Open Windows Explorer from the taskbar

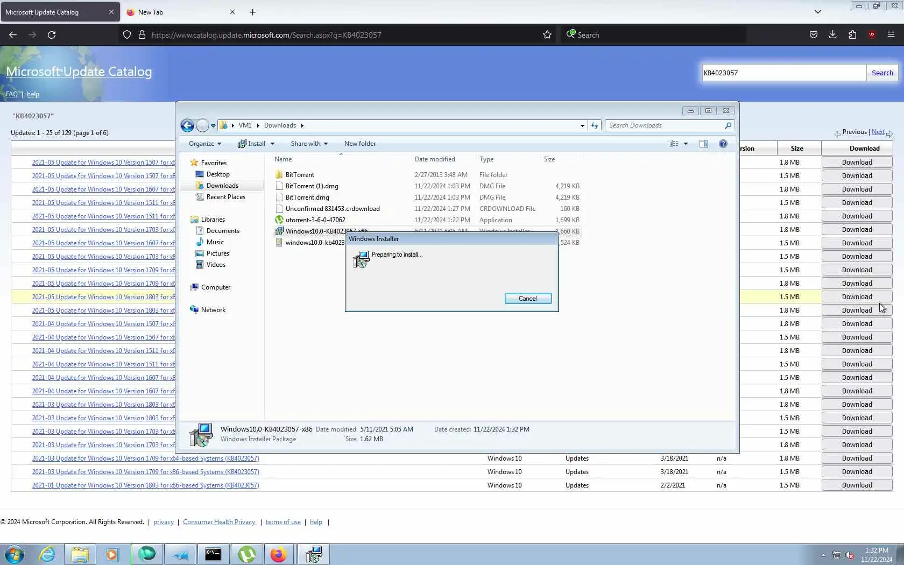click(80, 554)
